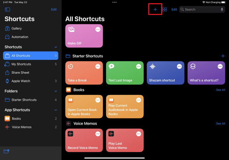Collapse the Folders sidebar section
229x160 pixels.
tap(56, 91)
